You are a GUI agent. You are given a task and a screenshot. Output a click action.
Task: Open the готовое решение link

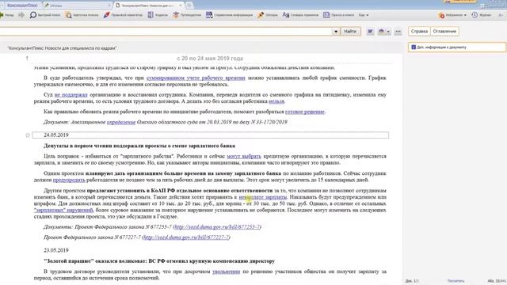tap(304, 112)
